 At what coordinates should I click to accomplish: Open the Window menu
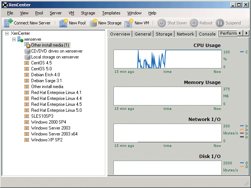tap(134, 13)
